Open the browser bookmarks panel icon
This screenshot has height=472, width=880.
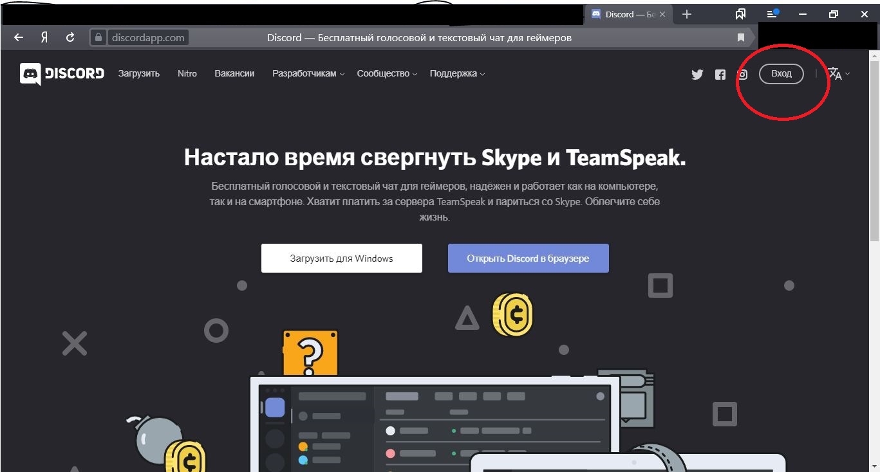740,14
